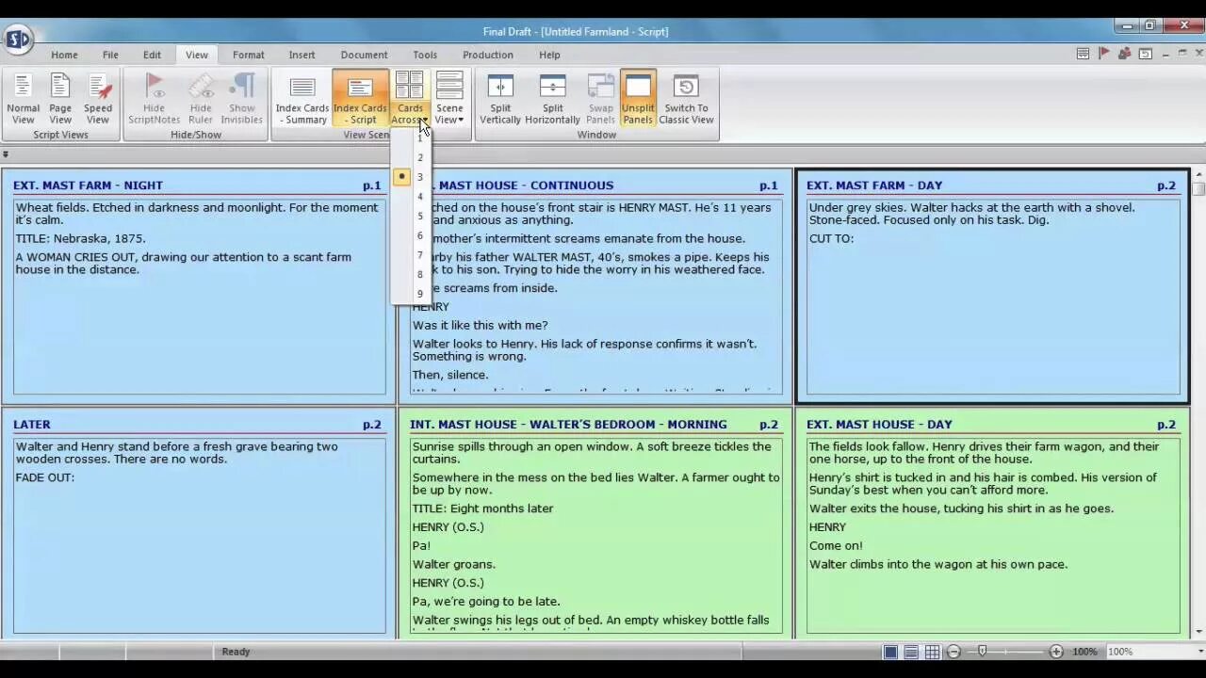Choose 1 card across

point(420,138)
